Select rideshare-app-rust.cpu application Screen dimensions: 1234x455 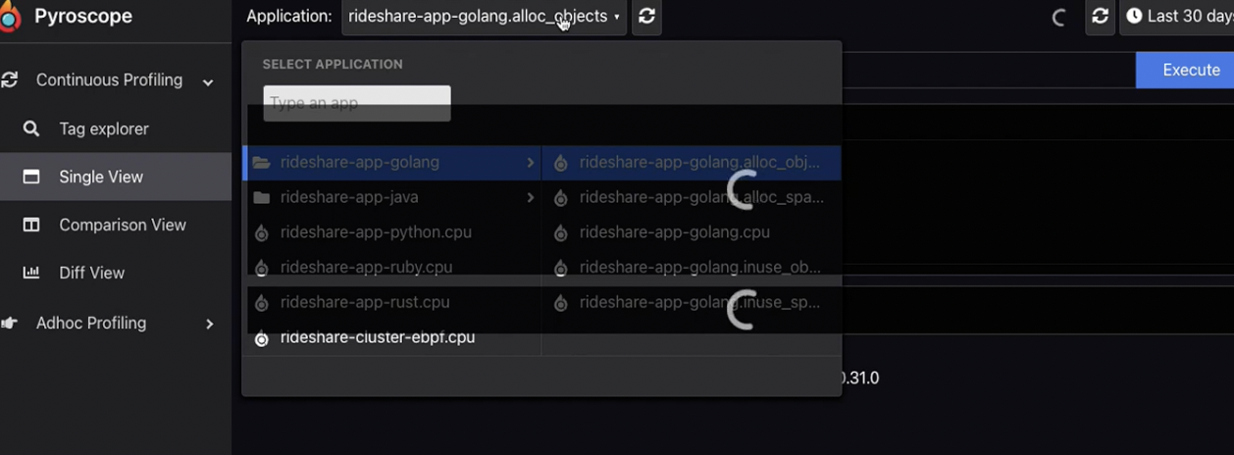[392, 302]
